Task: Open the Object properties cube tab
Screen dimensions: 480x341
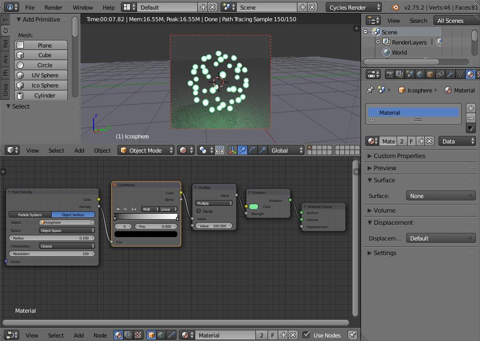Action: pyautogui.click(x=430, y=74)
